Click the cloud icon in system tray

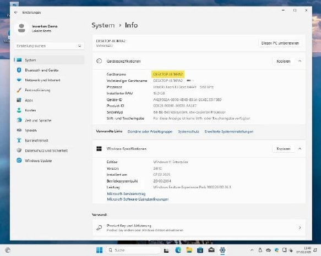(x=268, y=250)
